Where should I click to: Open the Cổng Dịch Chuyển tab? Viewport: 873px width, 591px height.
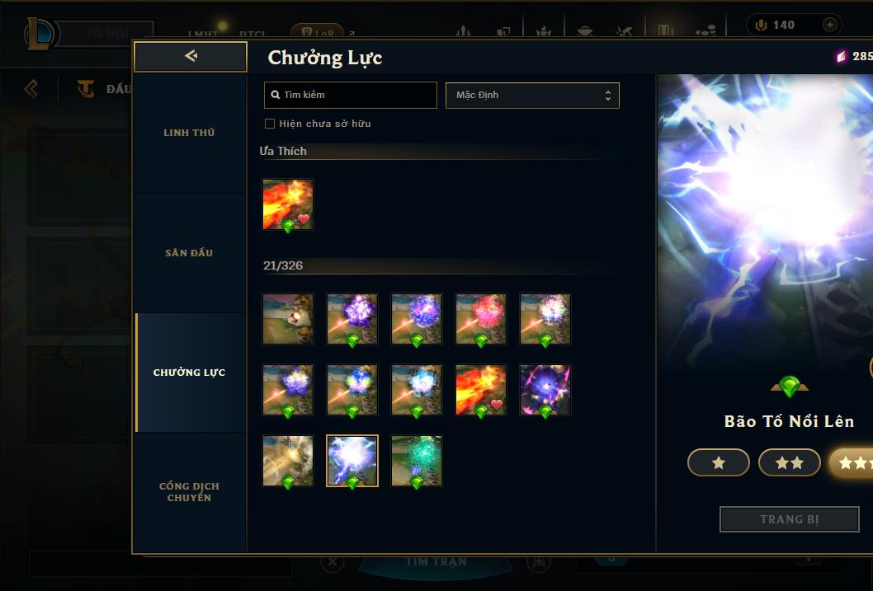(189, 492)
